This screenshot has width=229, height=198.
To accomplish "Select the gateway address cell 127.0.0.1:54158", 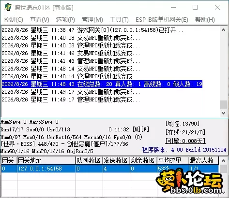I will (x=46, y=169).
